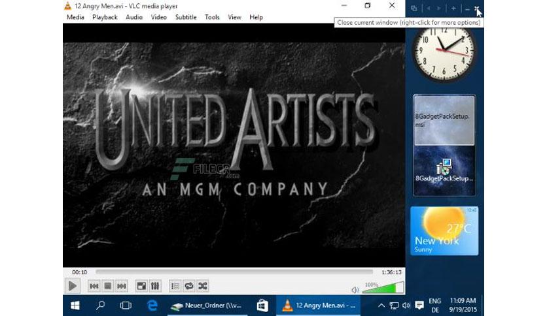Viewport: 547px width, 316px height.
Task: Click total time 1:36:13 label
Action: (391, 272)
